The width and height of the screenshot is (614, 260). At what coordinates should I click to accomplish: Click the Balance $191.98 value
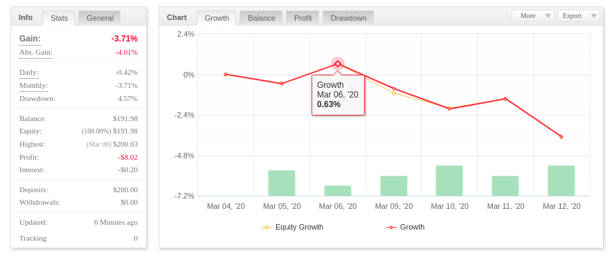tap(125, 118)
